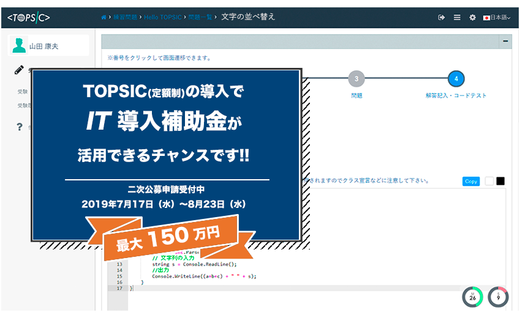Click the Copy button above editor
The height and width of the screenshot is (318, 520).
click(471, 181)
